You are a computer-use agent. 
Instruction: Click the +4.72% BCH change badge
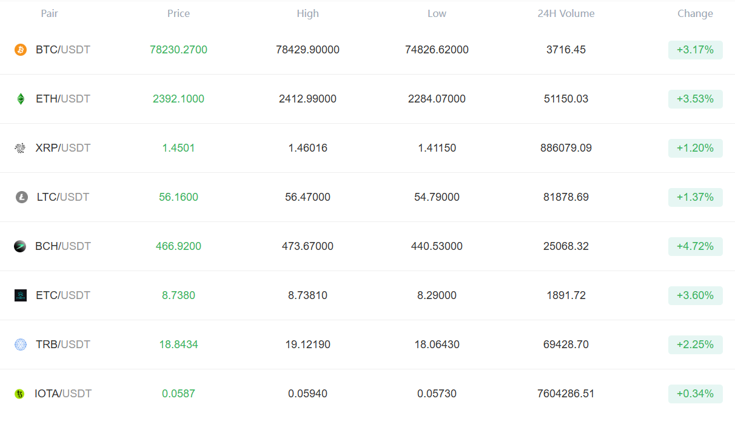pyautogui.click(x=695, y=246)
